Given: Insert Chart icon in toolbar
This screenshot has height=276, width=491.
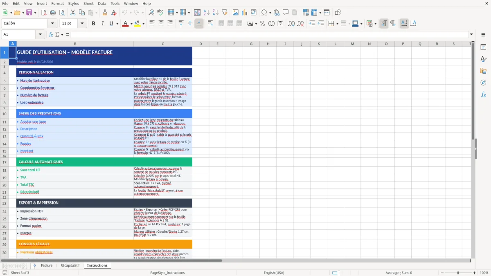Looking at the screenshot, I should (x=245, y=13).
